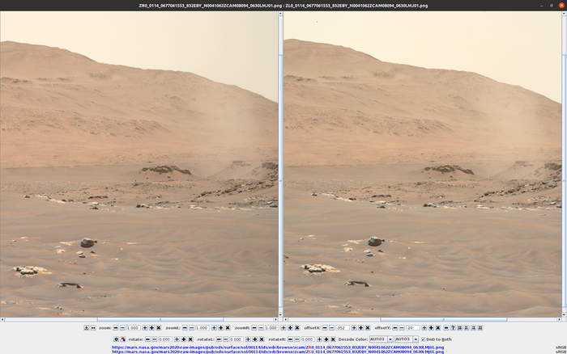567x354 pixels.
Task: Reset offsetX with its X button
Action: click(x=366, y=327)
